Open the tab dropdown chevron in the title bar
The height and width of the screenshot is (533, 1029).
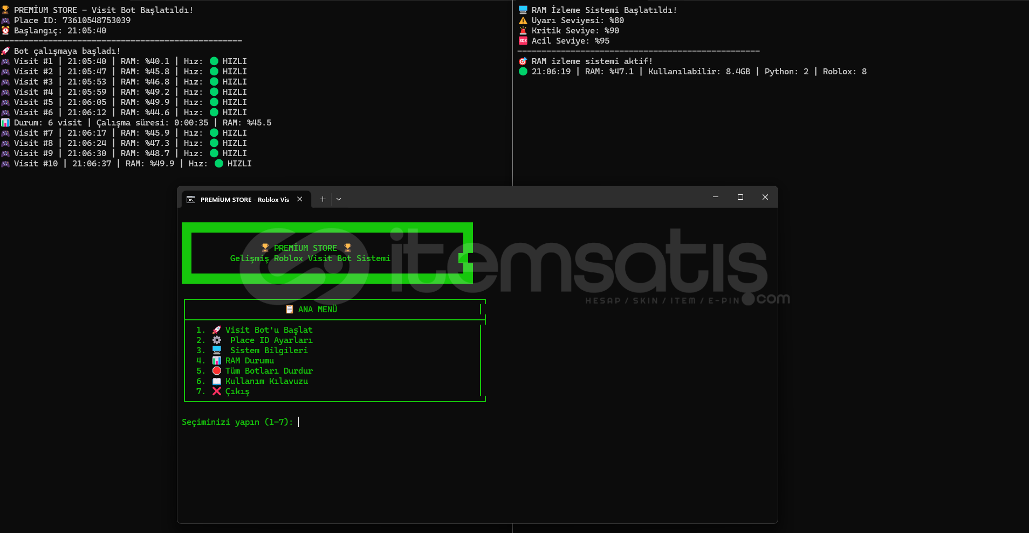coord(339,199)
